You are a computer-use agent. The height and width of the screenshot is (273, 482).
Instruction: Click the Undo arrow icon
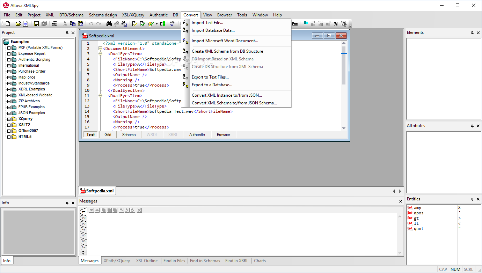coord(91,24)
